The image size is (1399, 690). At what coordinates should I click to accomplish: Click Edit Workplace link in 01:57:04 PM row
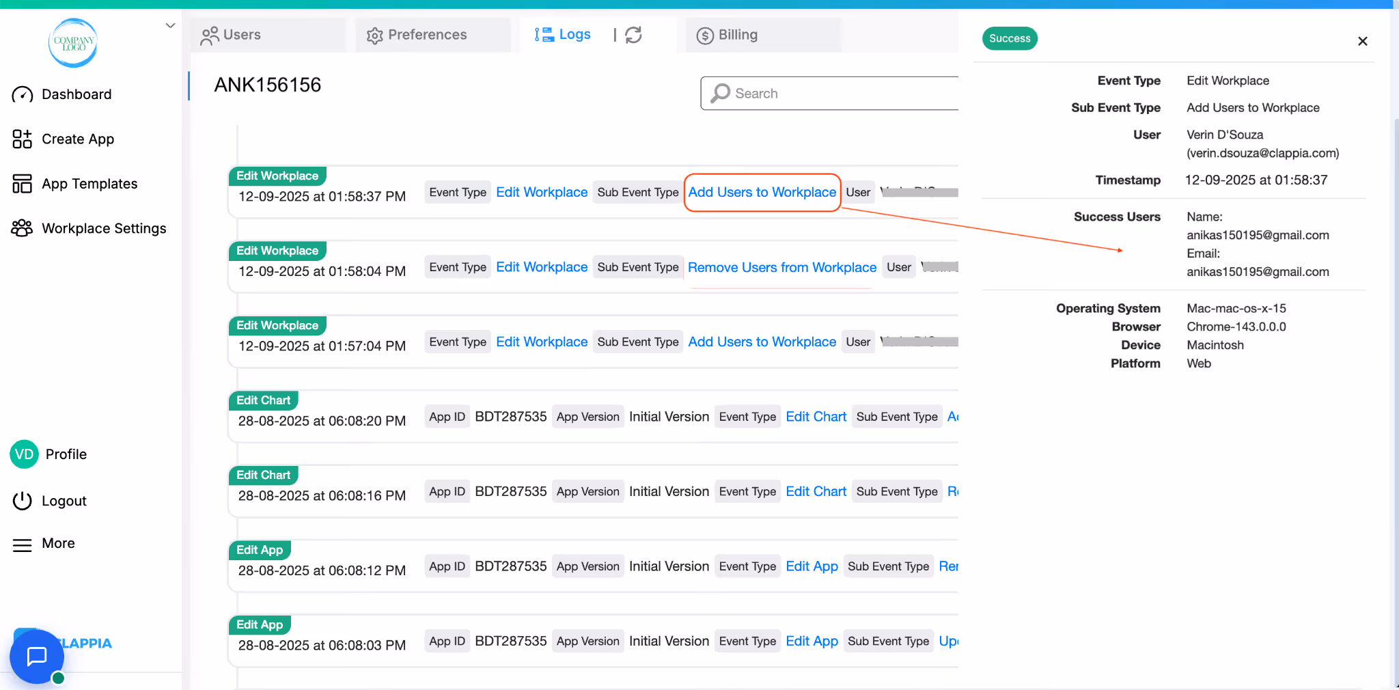tap(542, 342)
